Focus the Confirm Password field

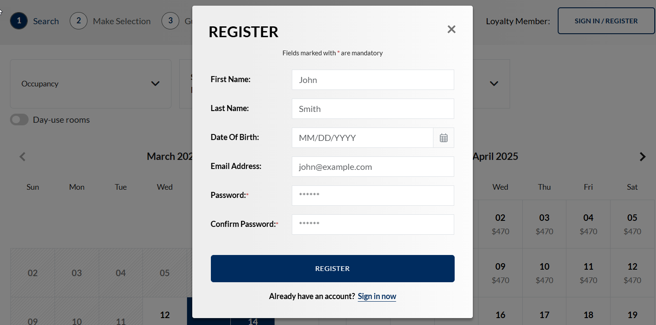pos(373,225)
